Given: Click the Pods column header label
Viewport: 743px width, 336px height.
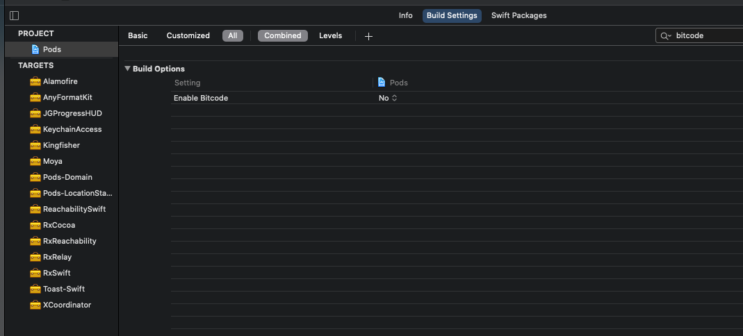Looking at the screenshot, I should (x=399, y=83).
